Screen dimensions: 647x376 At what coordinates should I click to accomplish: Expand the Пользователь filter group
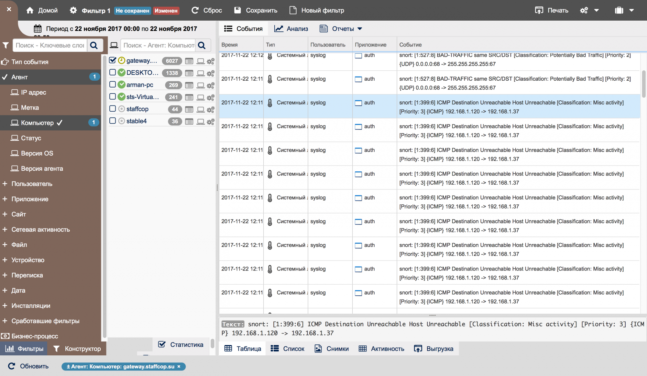point(32,184)
